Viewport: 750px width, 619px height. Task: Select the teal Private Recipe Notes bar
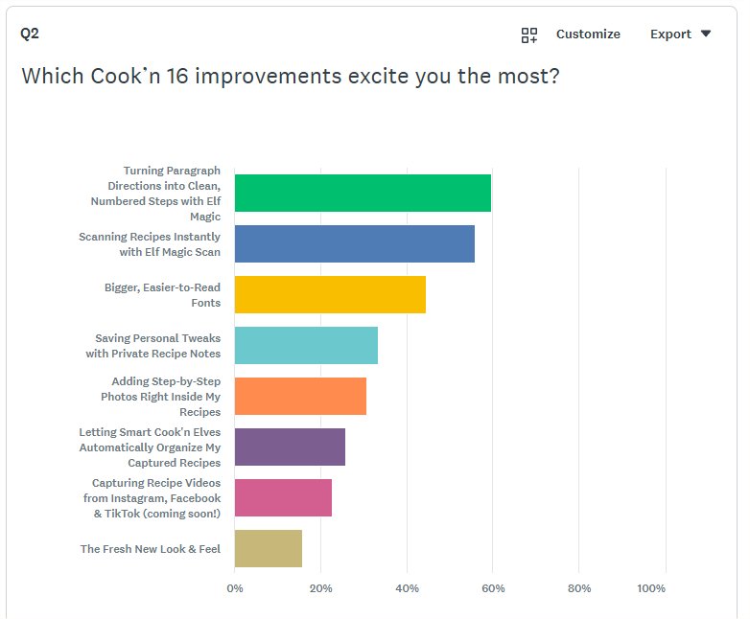pos(306,345)
